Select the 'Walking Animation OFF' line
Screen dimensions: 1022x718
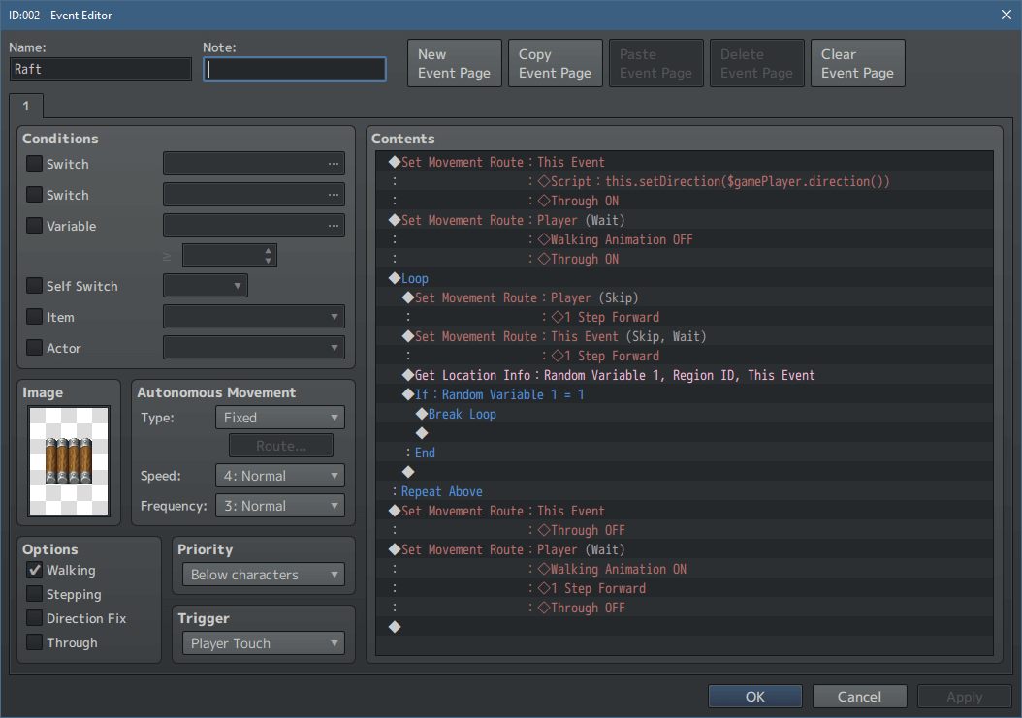685,239
